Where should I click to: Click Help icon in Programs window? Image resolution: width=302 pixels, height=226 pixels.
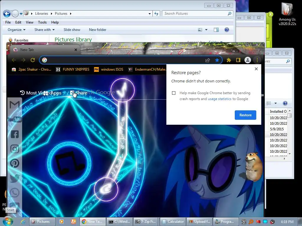point(285,103)
